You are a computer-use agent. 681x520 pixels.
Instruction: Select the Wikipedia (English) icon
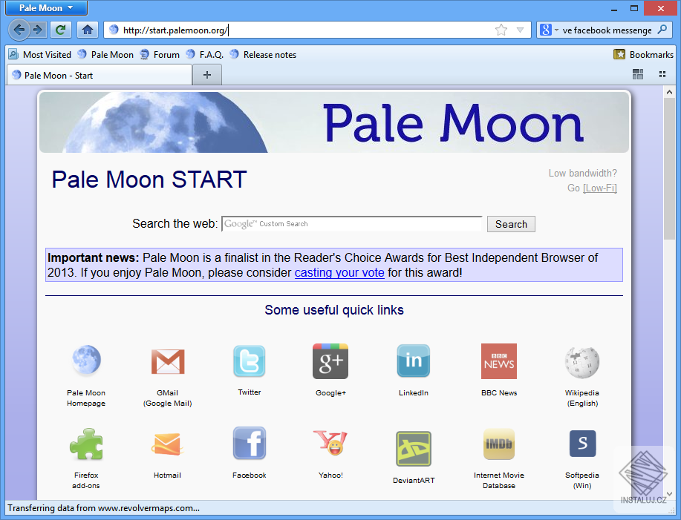pos(581,361)
